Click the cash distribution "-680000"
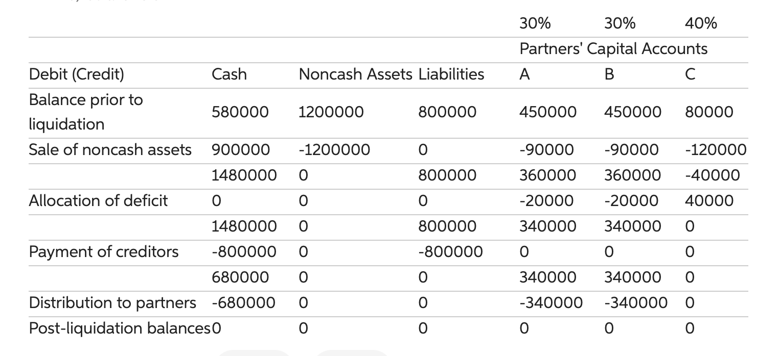 243,303
